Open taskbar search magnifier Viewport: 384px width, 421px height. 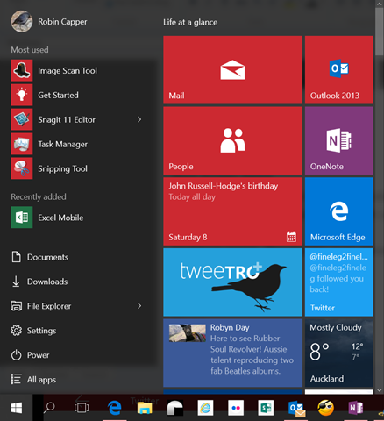[x=49, y=408]
